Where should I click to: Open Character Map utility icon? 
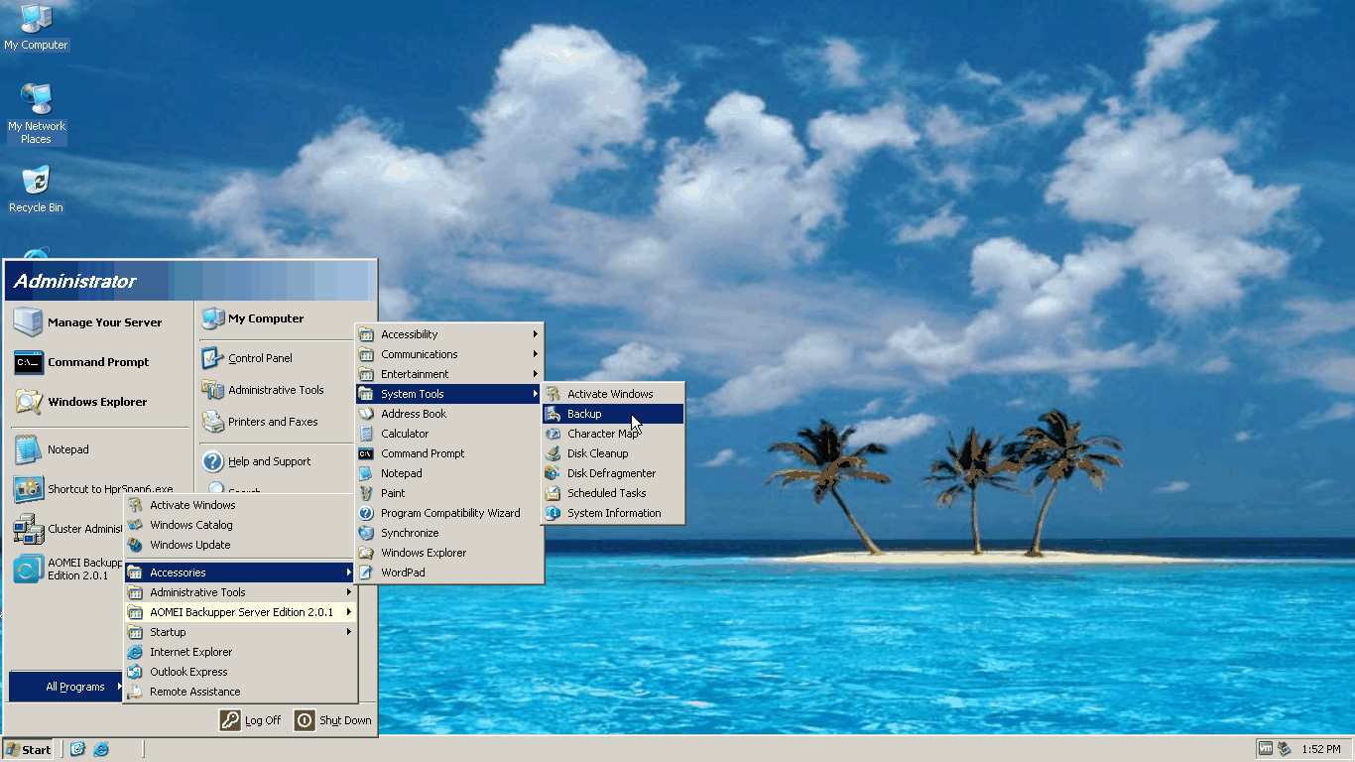553,434
